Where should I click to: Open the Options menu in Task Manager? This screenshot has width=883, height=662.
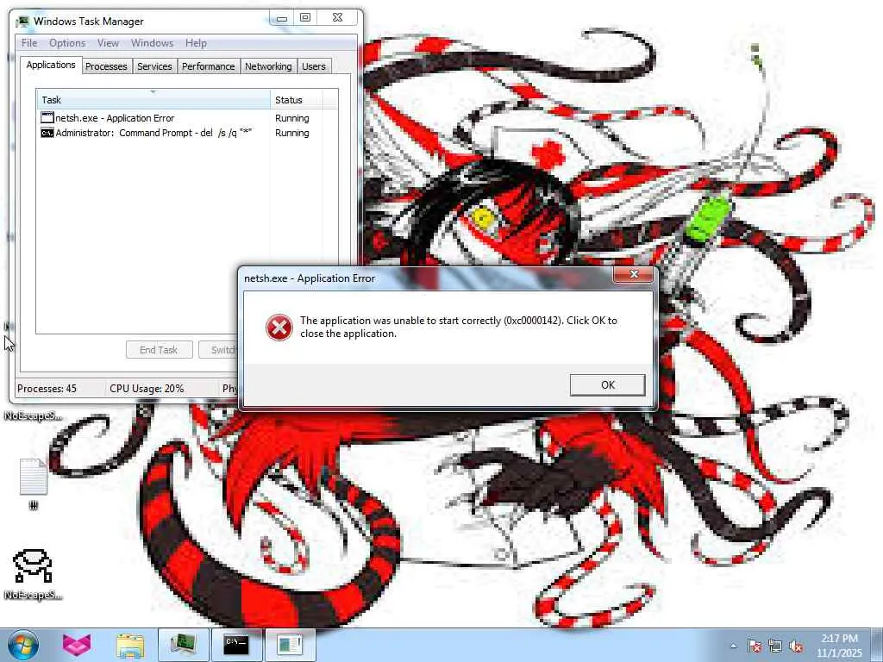pyautogui.click(x=67, y=43)
